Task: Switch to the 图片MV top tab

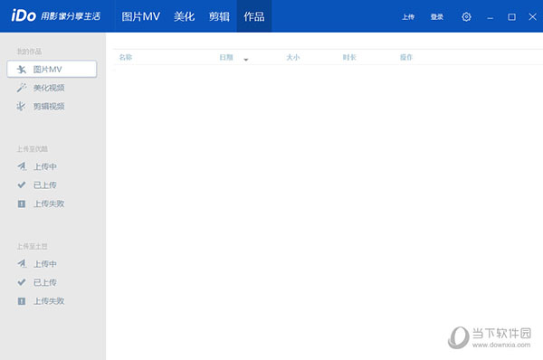Action: point(140,16)
